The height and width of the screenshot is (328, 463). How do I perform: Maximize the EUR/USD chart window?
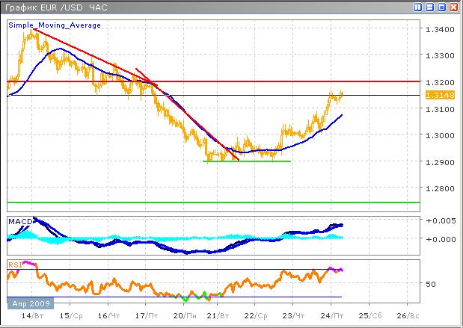coord(441,7)
